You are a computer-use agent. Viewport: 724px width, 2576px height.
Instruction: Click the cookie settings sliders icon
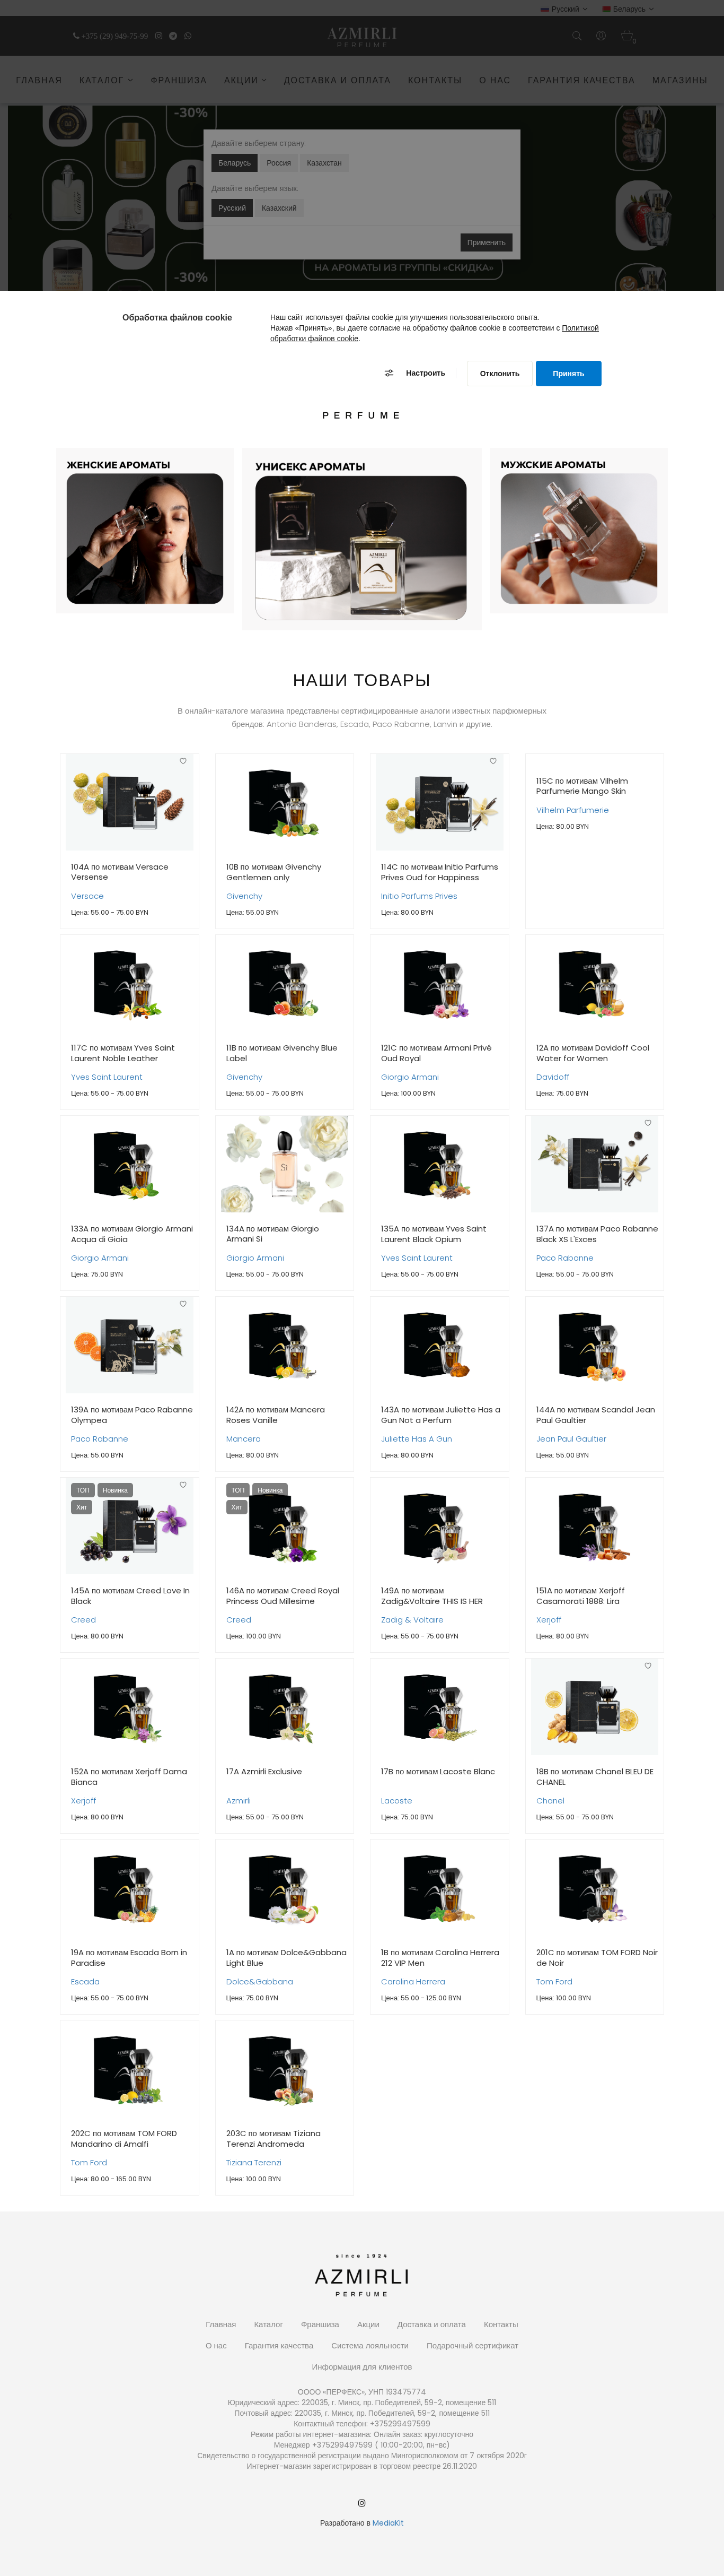(389, 373)
